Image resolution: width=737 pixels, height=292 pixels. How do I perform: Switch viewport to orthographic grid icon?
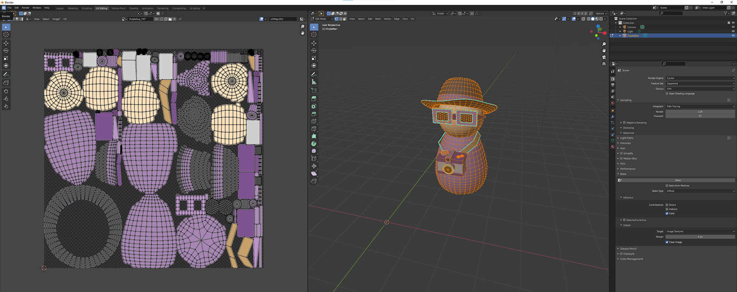(x=604, y=64)
